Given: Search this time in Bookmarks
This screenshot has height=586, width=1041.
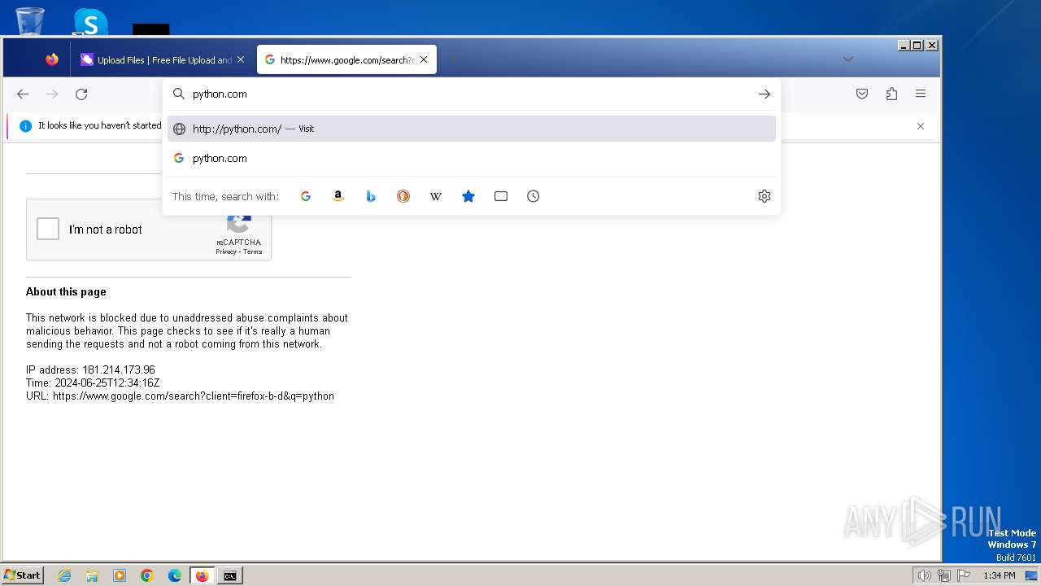Looking at the screenshot, I should (468, 196).
